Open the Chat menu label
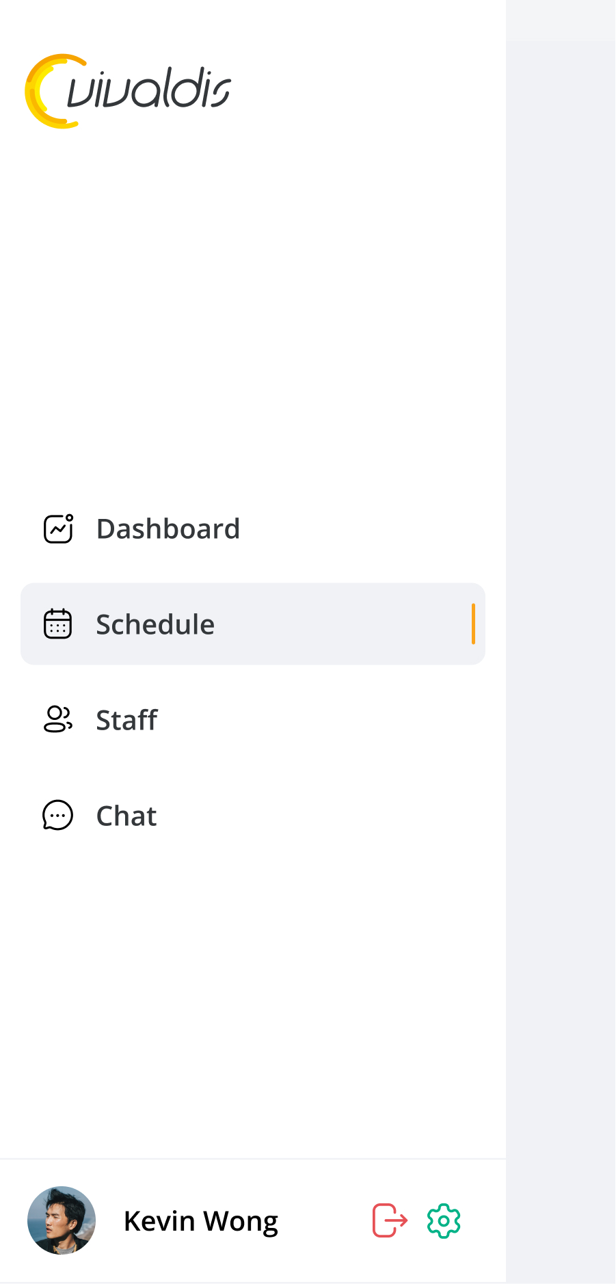Viewport: 616px width, 1284px height. tap(126, 816)
